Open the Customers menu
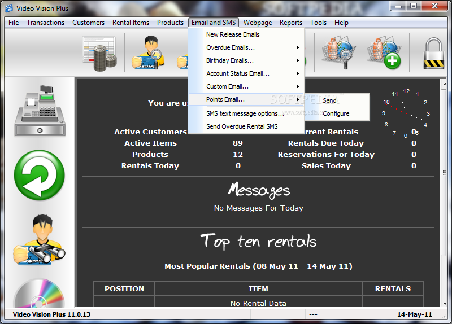This screenshot has height=324, width=452. point(89,23)
